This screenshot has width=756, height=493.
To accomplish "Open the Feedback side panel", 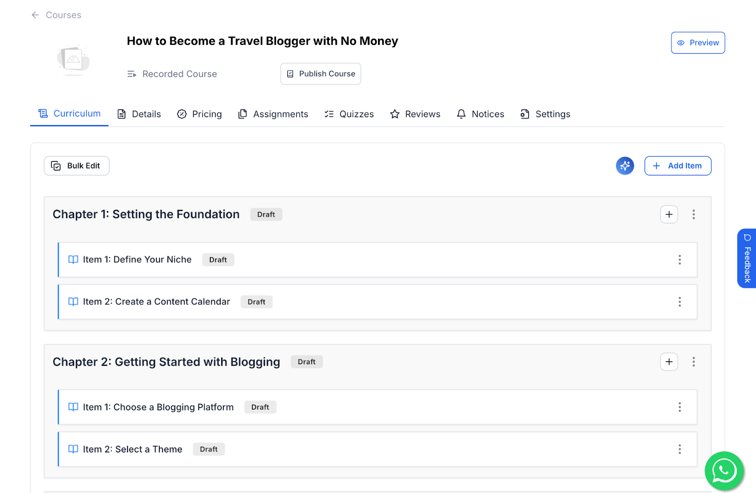I will pos(747,259).
